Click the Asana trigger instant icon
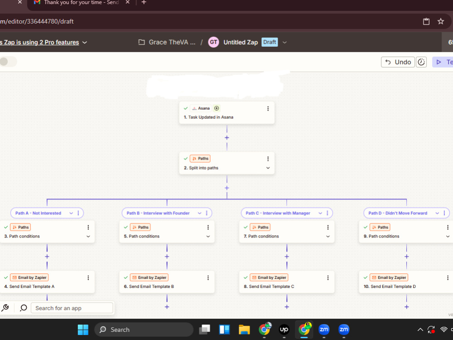Image resolution: width=453 pixels, height=340 pixels. point(217,108)
